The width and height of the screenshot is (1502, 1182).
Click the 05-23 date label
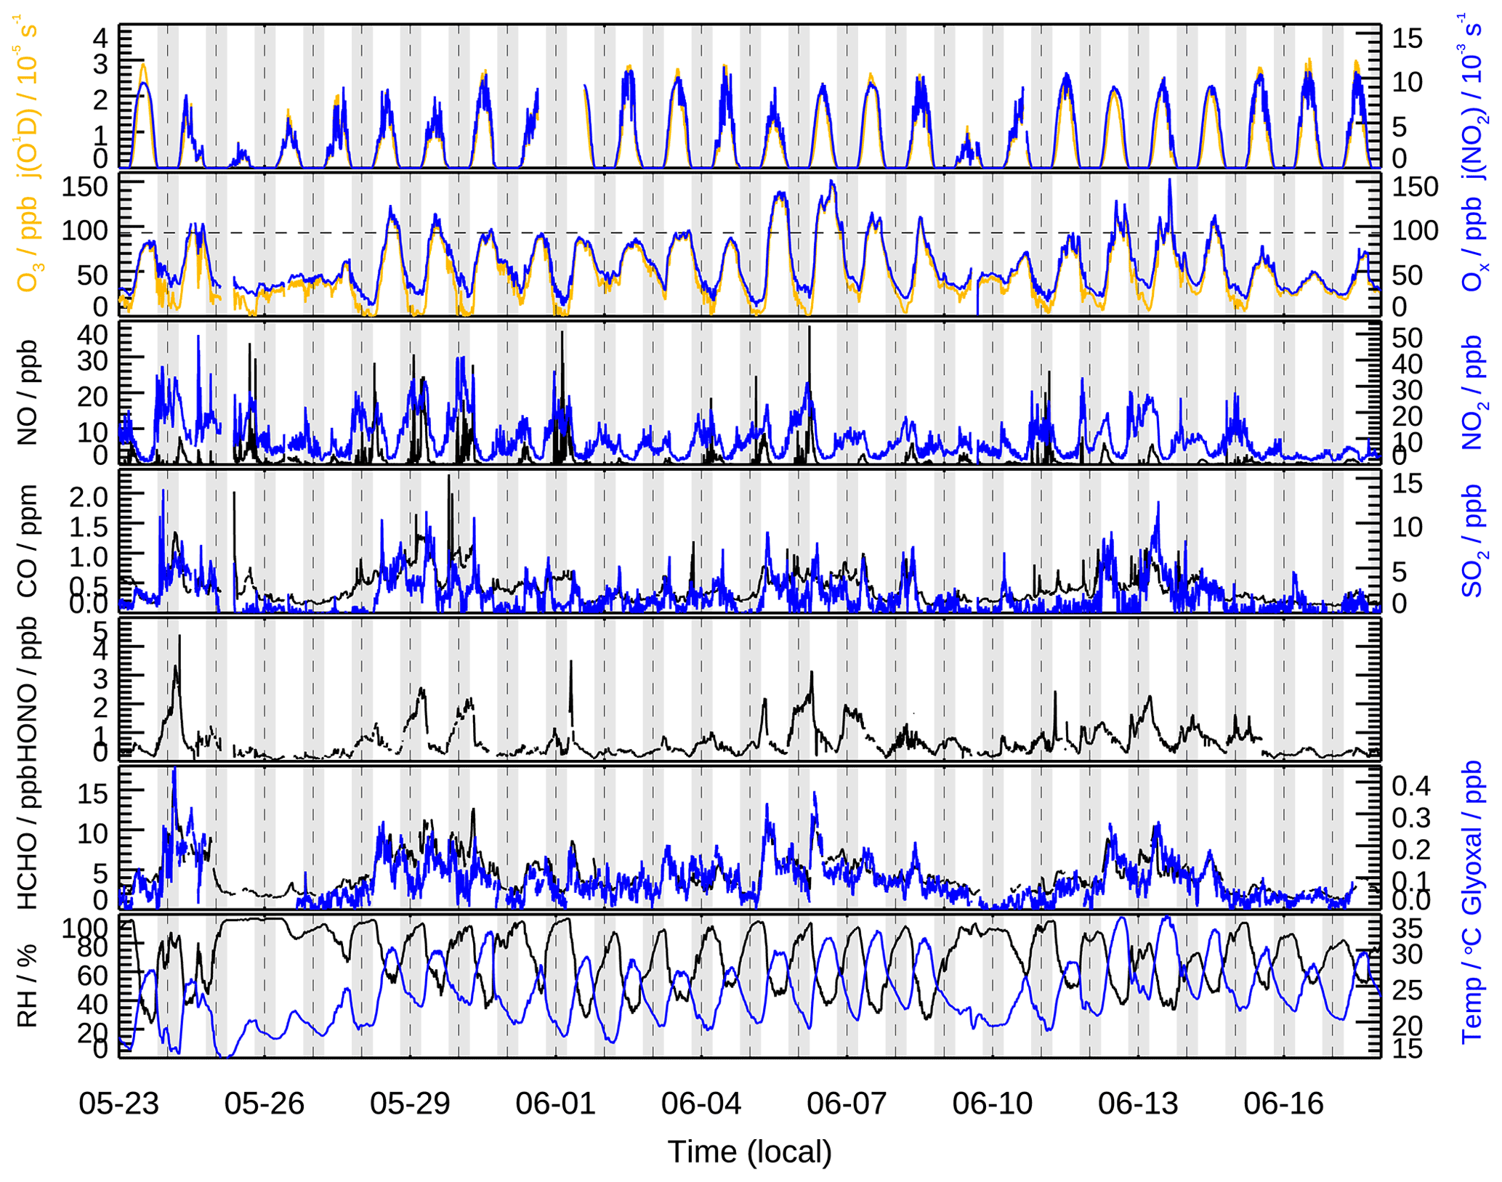tap(118, 1104)
